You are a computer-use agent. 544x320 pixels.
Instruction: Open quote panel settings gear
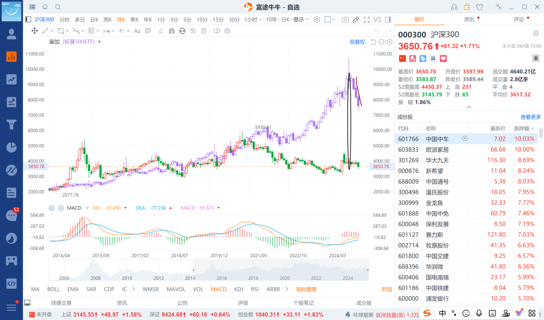pyautogui.click(x=535, y=33)
